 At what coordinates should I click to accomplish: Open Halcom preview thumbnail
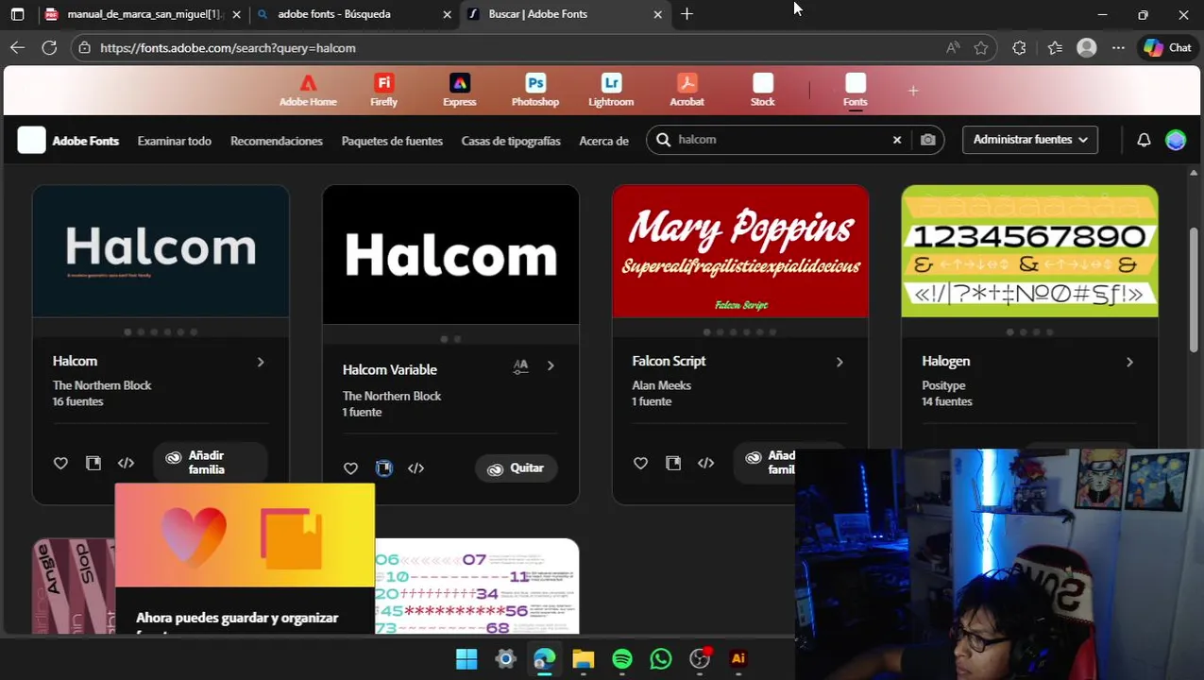point(161,250)
